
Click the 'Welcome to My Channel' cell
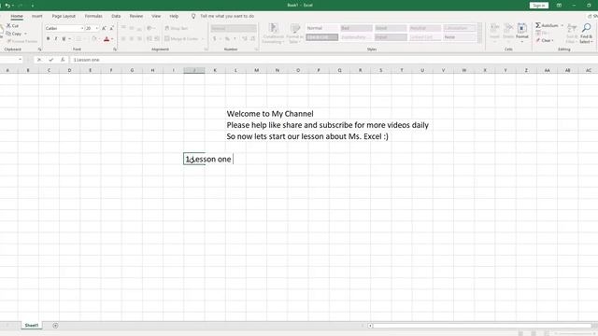click(270, 114)
